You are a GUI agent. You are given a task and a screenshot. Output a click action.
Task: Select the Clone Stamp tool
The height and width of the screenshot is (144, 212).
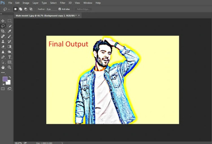tap(3, 41)
